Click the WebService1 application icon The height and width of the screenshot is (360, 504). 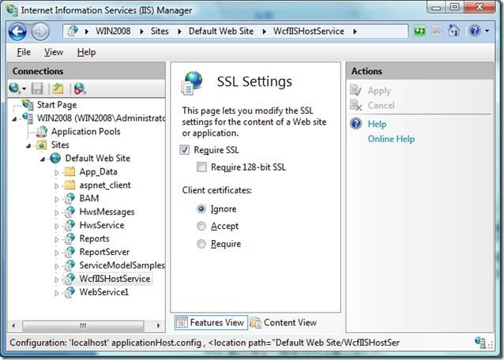[70, 292]
